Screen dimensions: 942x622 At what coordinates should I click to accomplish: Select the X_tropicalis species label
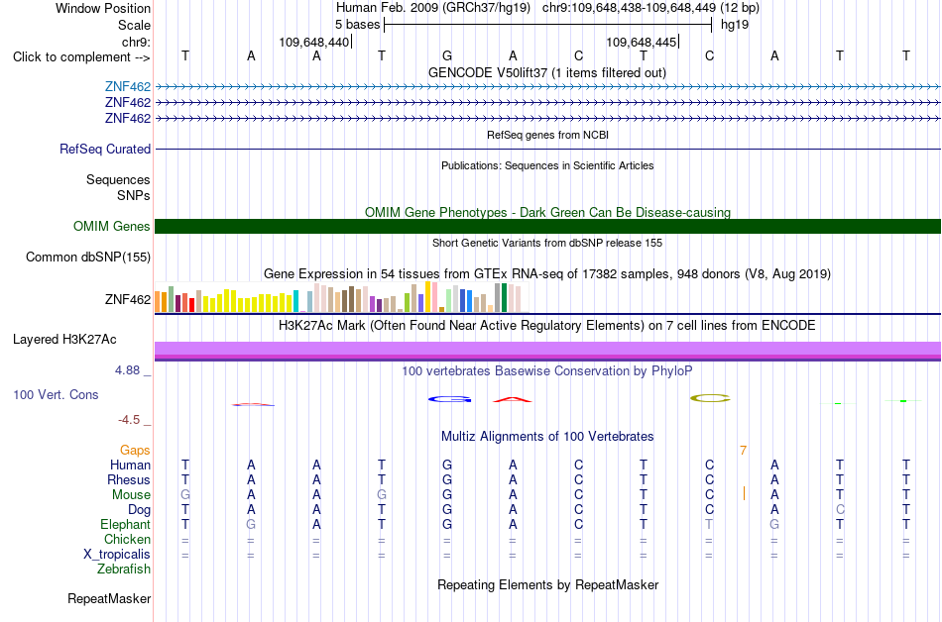[117, 555]
